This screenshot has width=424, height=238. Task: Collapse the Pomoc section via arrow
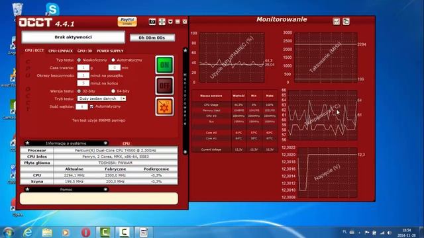click(105, 190)
